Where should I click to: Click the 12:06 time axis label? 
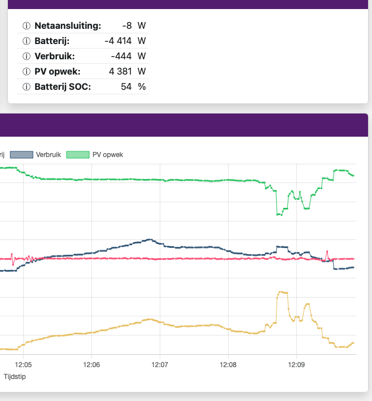pyautogui.click(x=91, y=364)
